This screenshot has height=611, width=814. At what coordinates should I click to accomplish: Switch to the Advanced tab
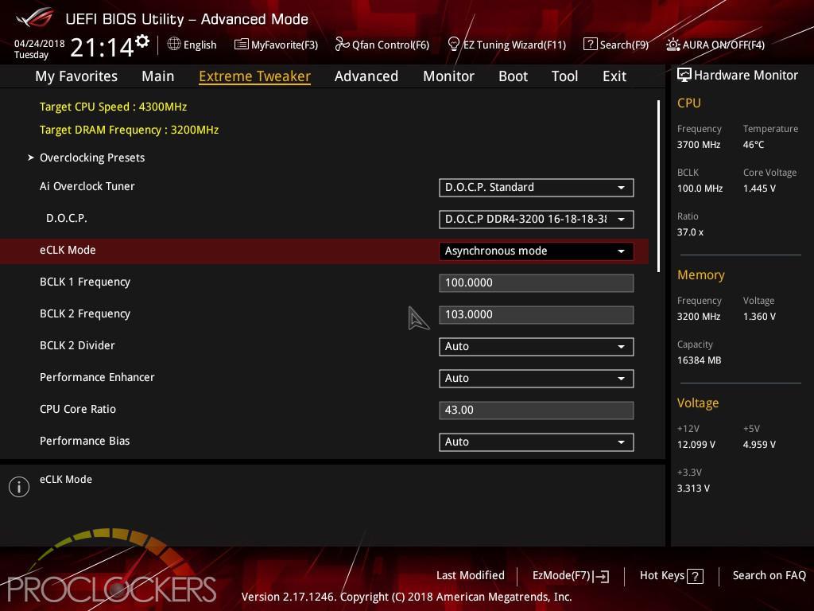pos(366,76)
